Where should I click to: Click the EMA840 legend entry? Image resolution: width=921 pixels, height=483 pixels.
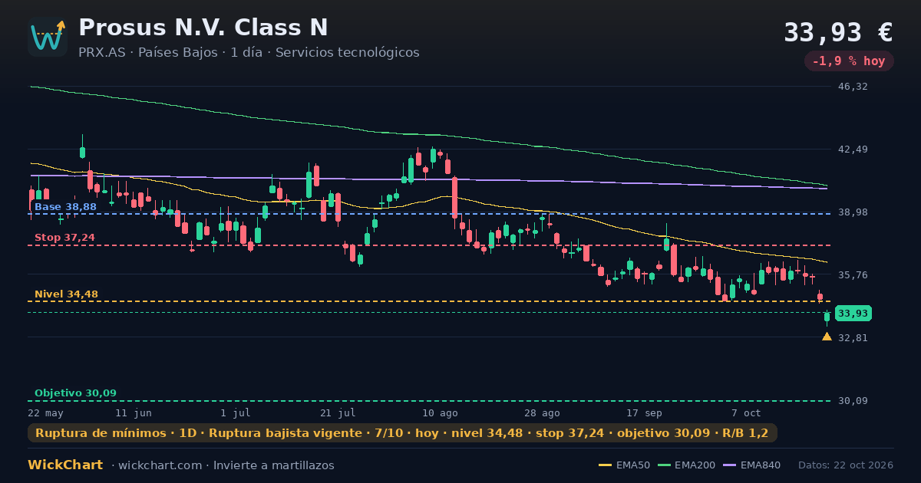[751, 465]
